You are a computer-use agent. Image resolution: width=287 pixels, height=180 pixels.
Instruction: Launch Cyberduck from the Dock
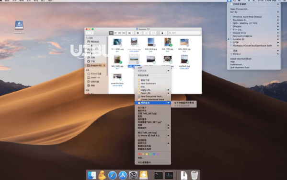tap(102, 175)
